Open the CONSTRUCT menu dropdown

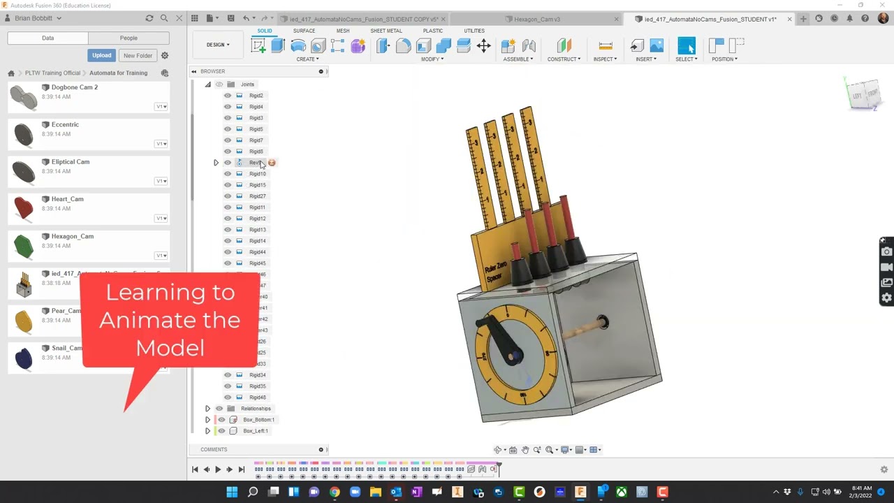564,59
